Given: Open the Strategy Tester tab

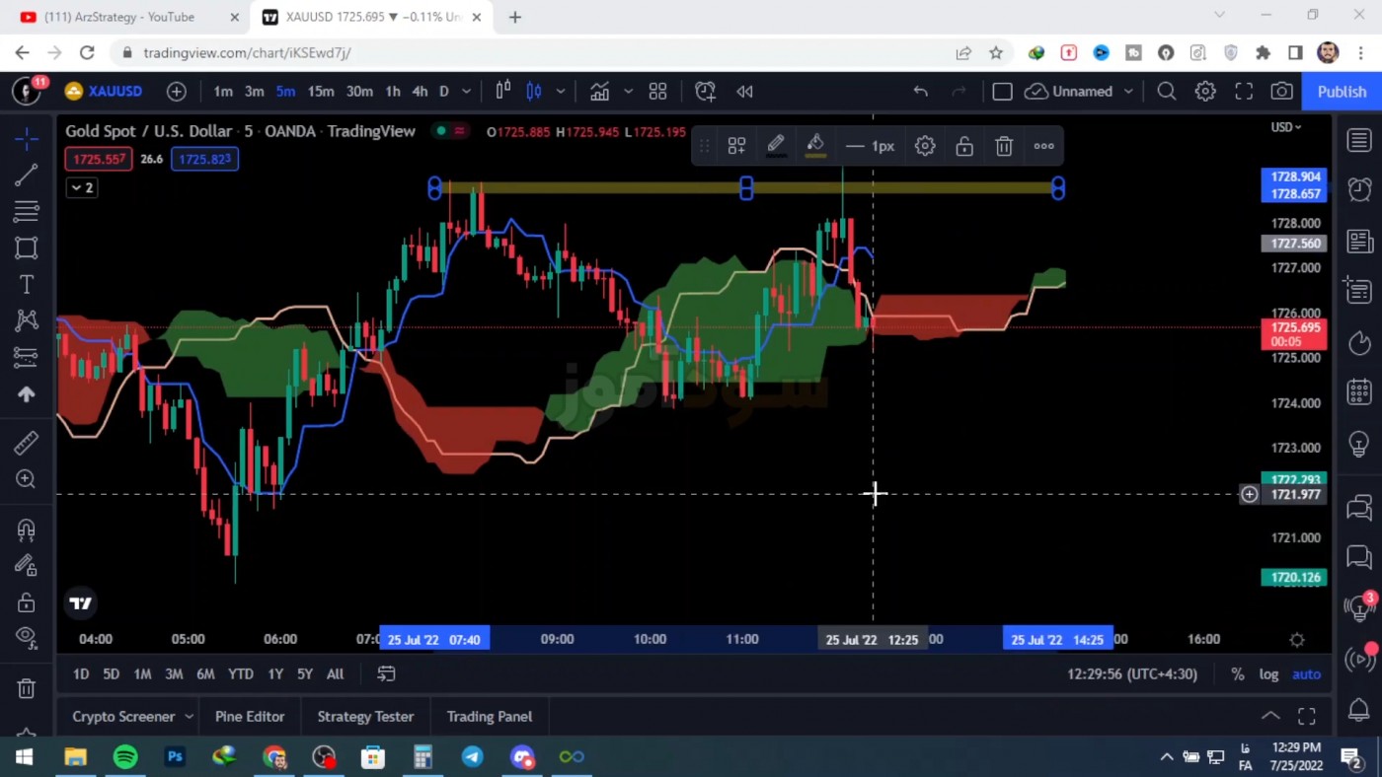Looking at the screenshot, I should pos(365,717).
